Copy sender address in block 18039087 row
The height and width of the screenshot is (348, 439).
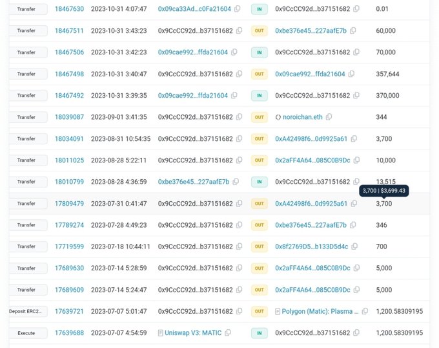point(239,117)
